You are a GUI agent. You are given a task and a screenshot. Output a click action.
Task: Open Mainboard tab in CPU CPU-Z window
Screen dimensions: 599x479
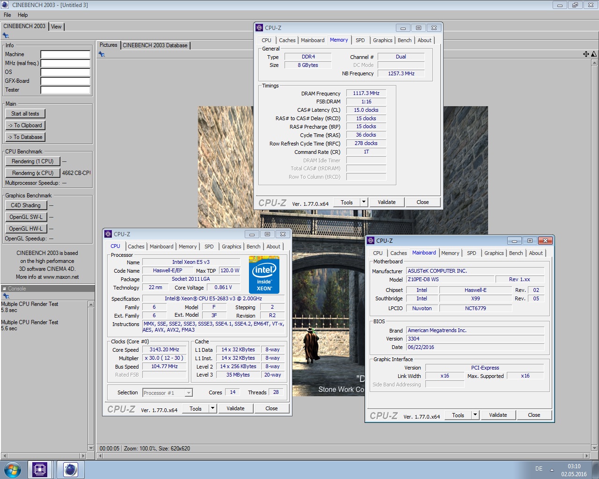tap(161, 247)
